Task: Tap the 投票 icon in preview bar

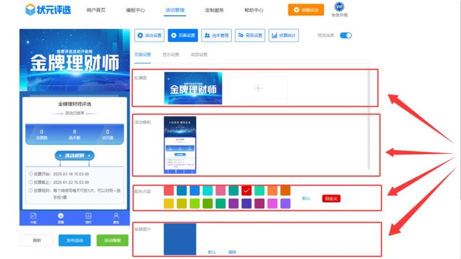Action: (61, 218)
